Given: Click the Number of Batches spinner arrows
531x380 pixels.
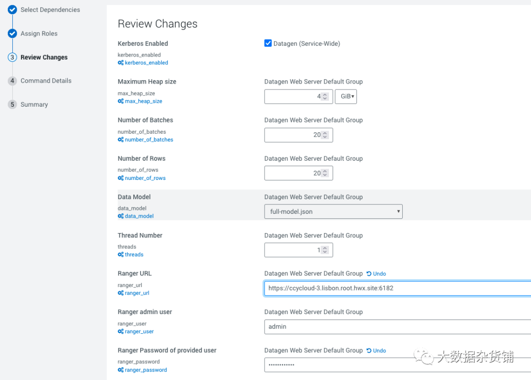Looking at the screenshot, I should click(x=325, y=135).
